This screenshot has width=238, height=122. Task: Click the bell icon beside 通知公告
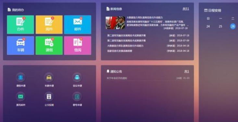pyautogui.click(x=108, y=71)
